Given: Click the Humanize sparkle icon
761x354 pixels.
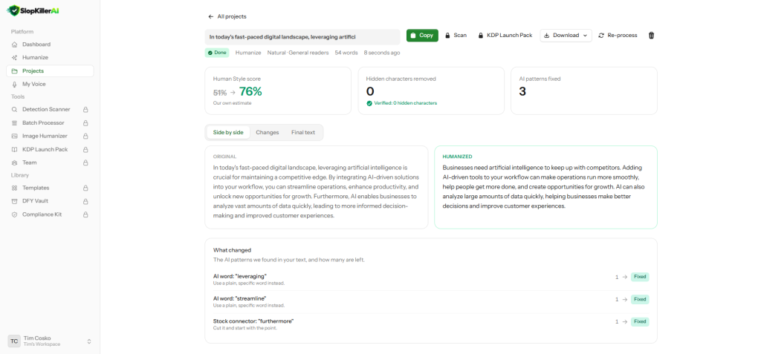Looking at the screenshot, I should (15, 57).
